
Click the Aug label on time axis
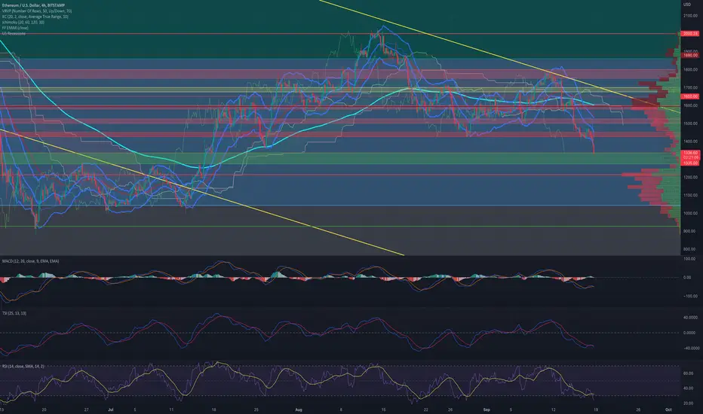tap(299, 409)
